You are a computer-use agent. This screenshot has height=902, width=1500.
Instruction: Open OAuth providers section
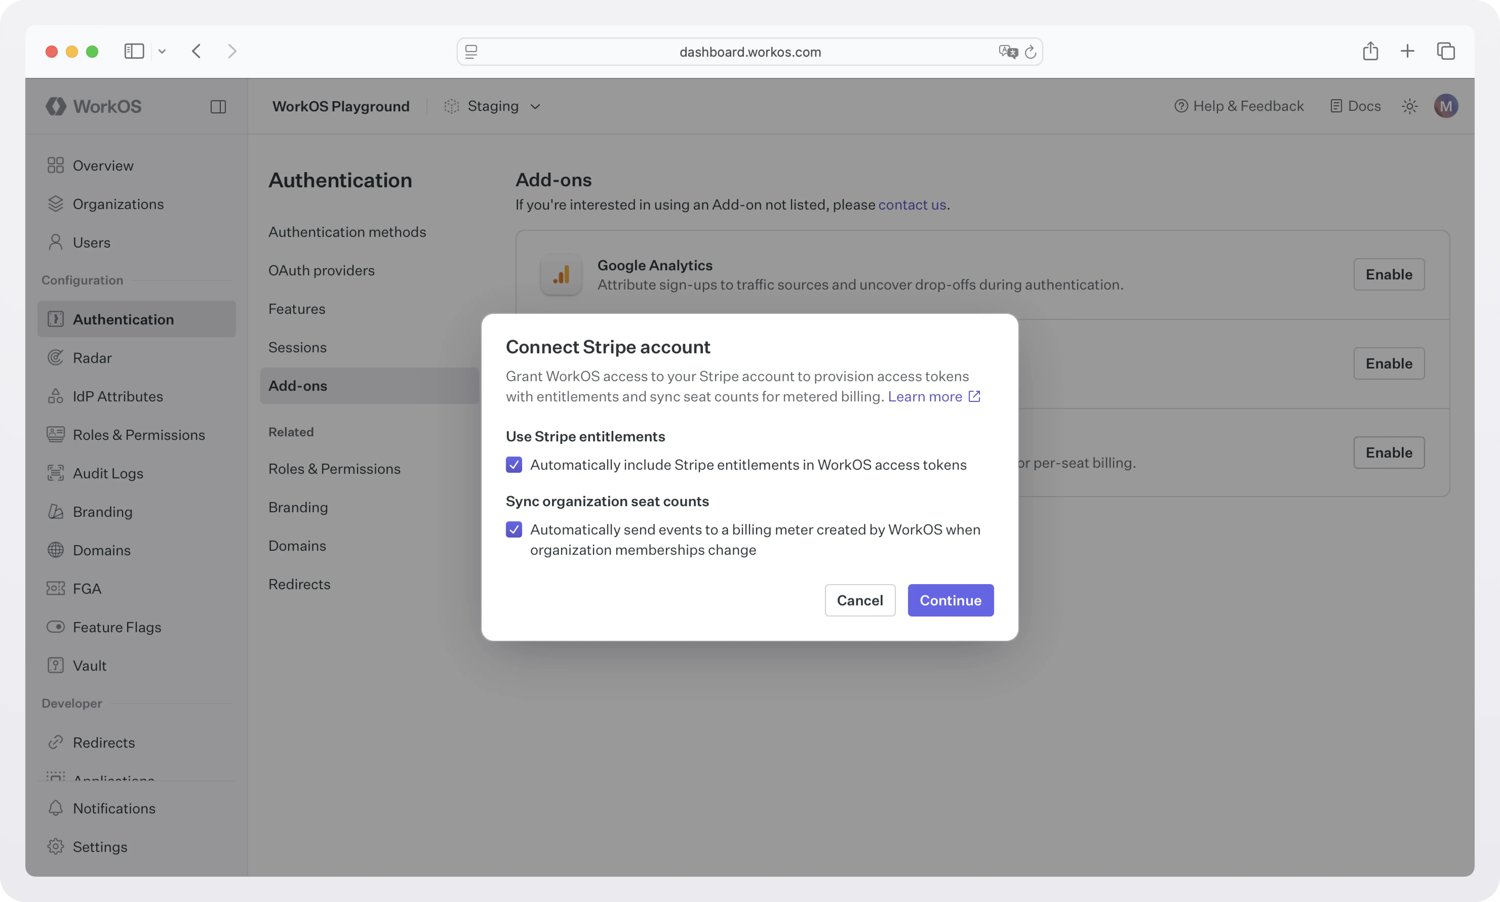[x=321, y=271]
